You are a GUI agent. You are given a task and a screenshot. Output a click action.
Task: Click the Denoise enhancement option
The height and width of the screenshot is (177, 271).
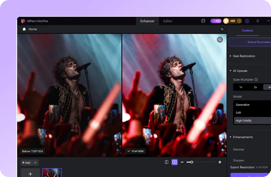[x=238, y=149]
